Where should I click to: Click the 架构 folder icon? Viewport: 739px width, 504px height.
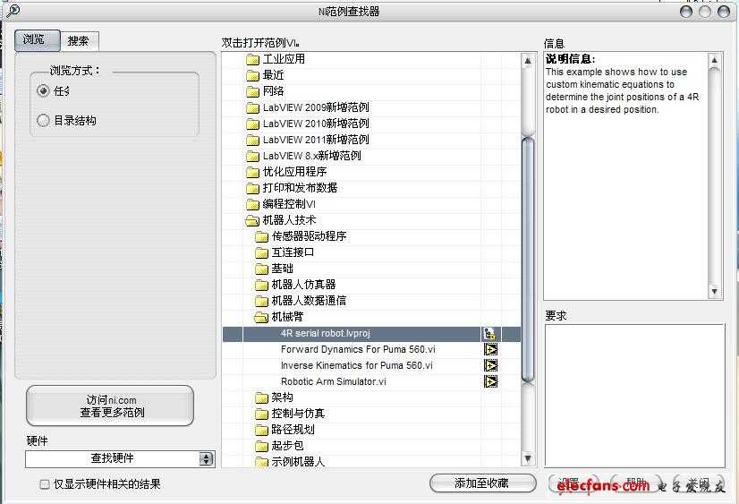[x=261, y=398]
